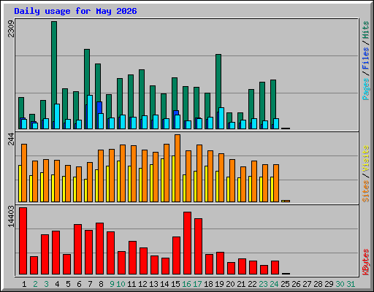Click the 244 visits axis value
This screenshot has width=374, height=292.
[x=11, y=139]
